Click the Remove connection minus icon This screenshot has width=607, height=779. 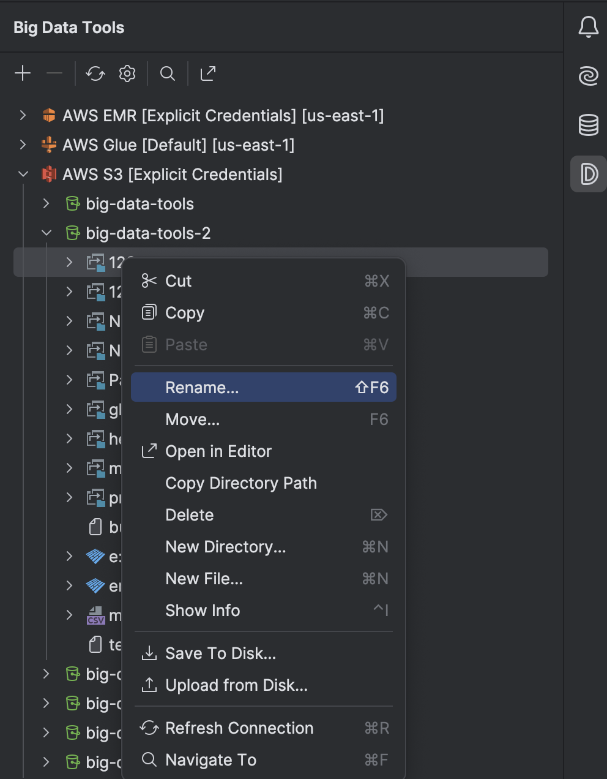click(54, 73)
